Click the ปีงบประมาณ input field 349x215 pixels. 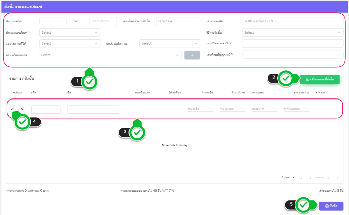[53, 21]
